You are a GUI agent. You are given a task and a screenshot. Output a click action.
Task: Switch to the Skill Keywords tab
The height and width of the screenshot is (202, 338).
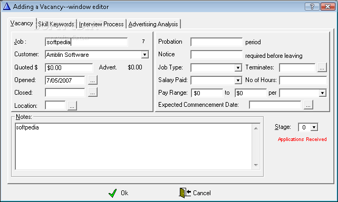point(56,24)
